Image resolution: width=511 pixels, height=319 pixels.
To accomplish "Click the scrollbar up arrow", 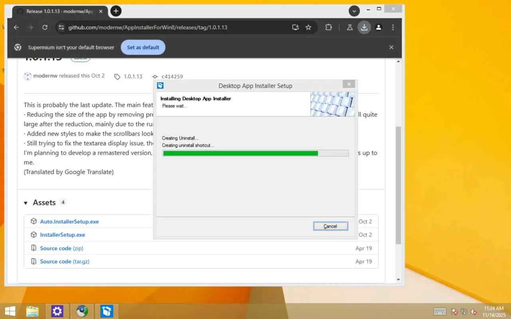I will point(398,62).
